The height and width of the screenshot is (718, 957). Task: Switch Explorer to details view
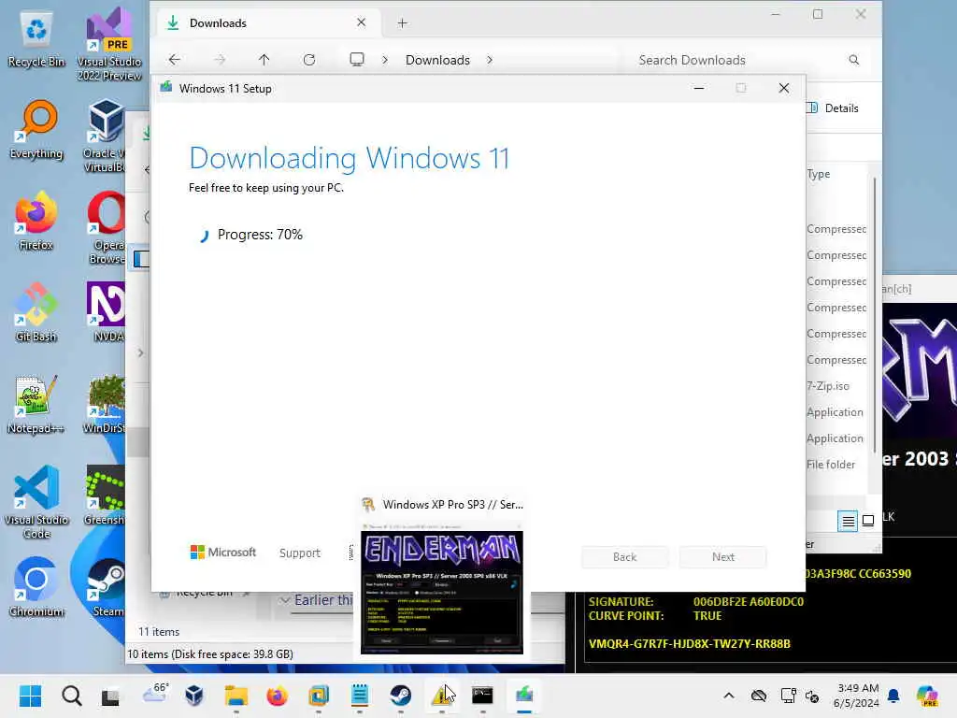pyautogui.click(x=848, y=521)
